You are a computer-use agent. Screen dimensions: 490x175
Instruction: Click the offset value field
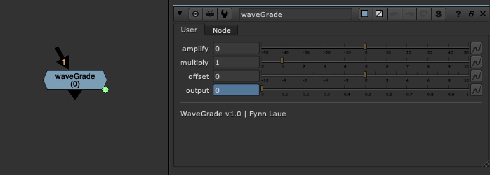236,76
